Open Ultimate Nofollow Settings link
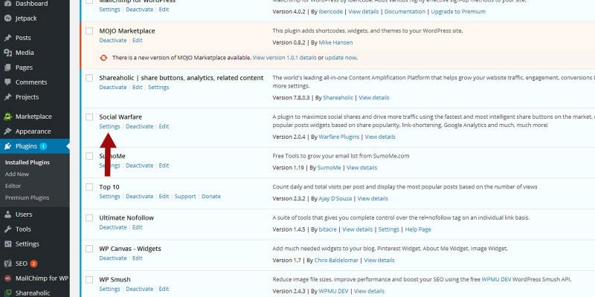 pos(388,229)
